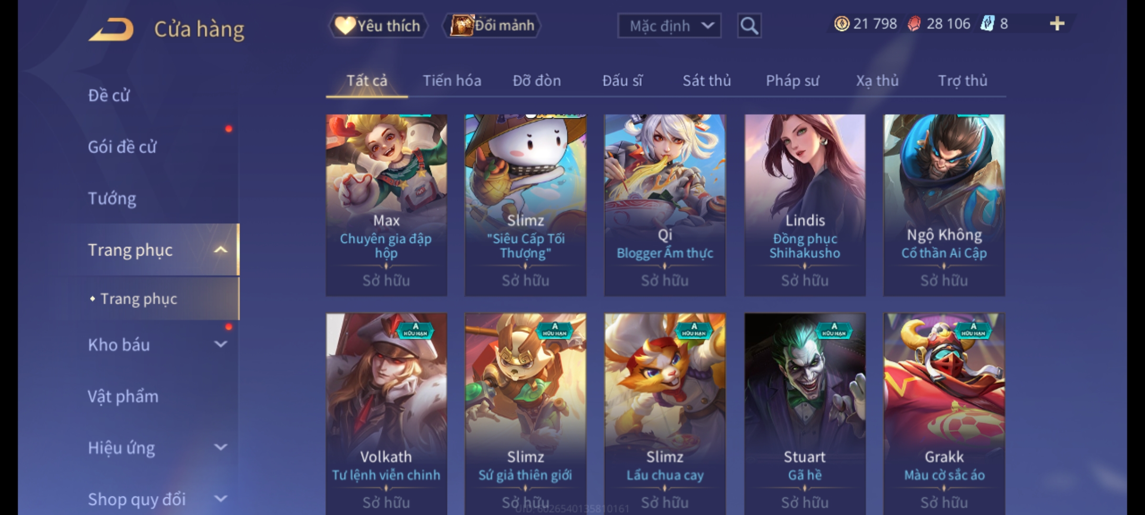Select the Lindis Đồng phục Shihakusho card
Viewport: 1145px width, 515px height.
coord(805,205)
